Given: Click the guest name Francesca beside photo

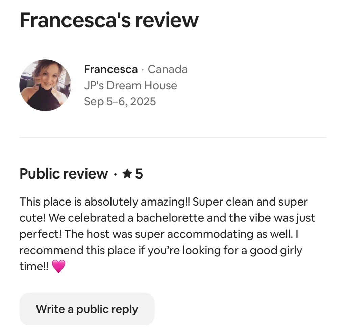Looking at the screenshot, I should click(x=111, y=69).
